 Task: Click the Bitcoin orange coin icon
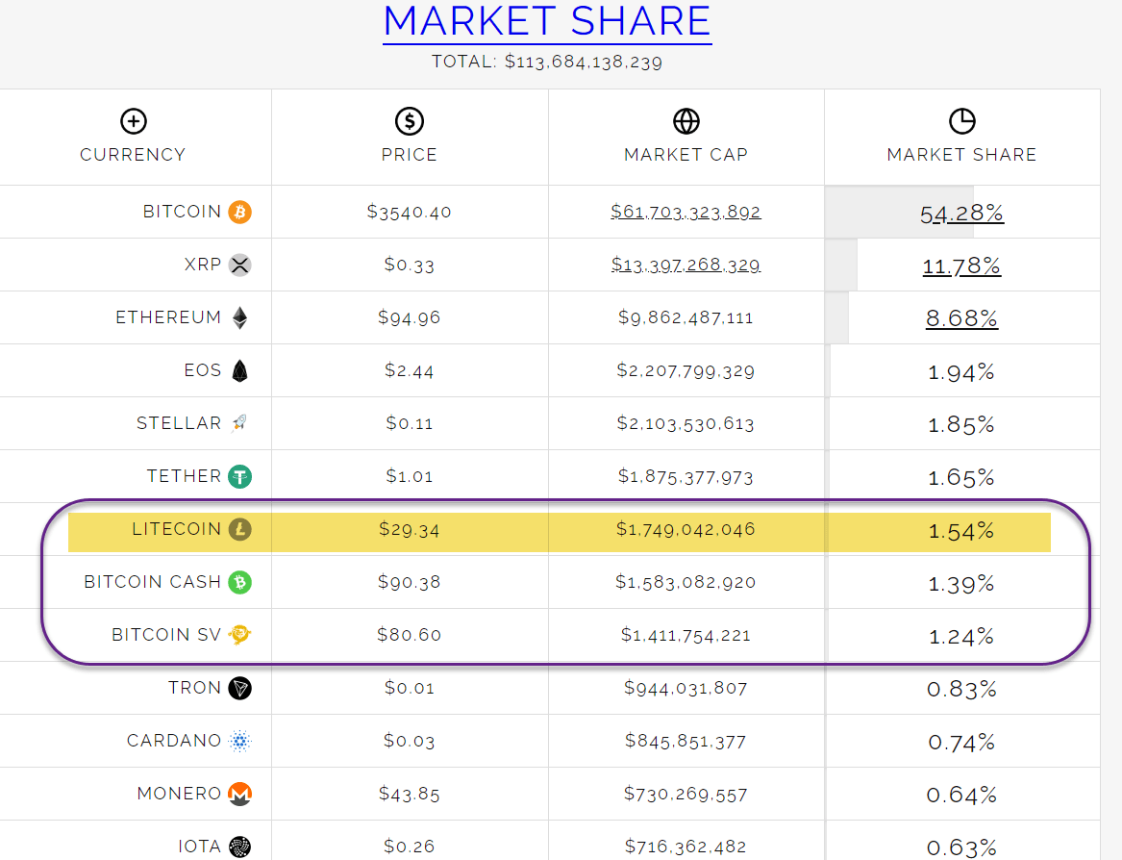(239, 212)
